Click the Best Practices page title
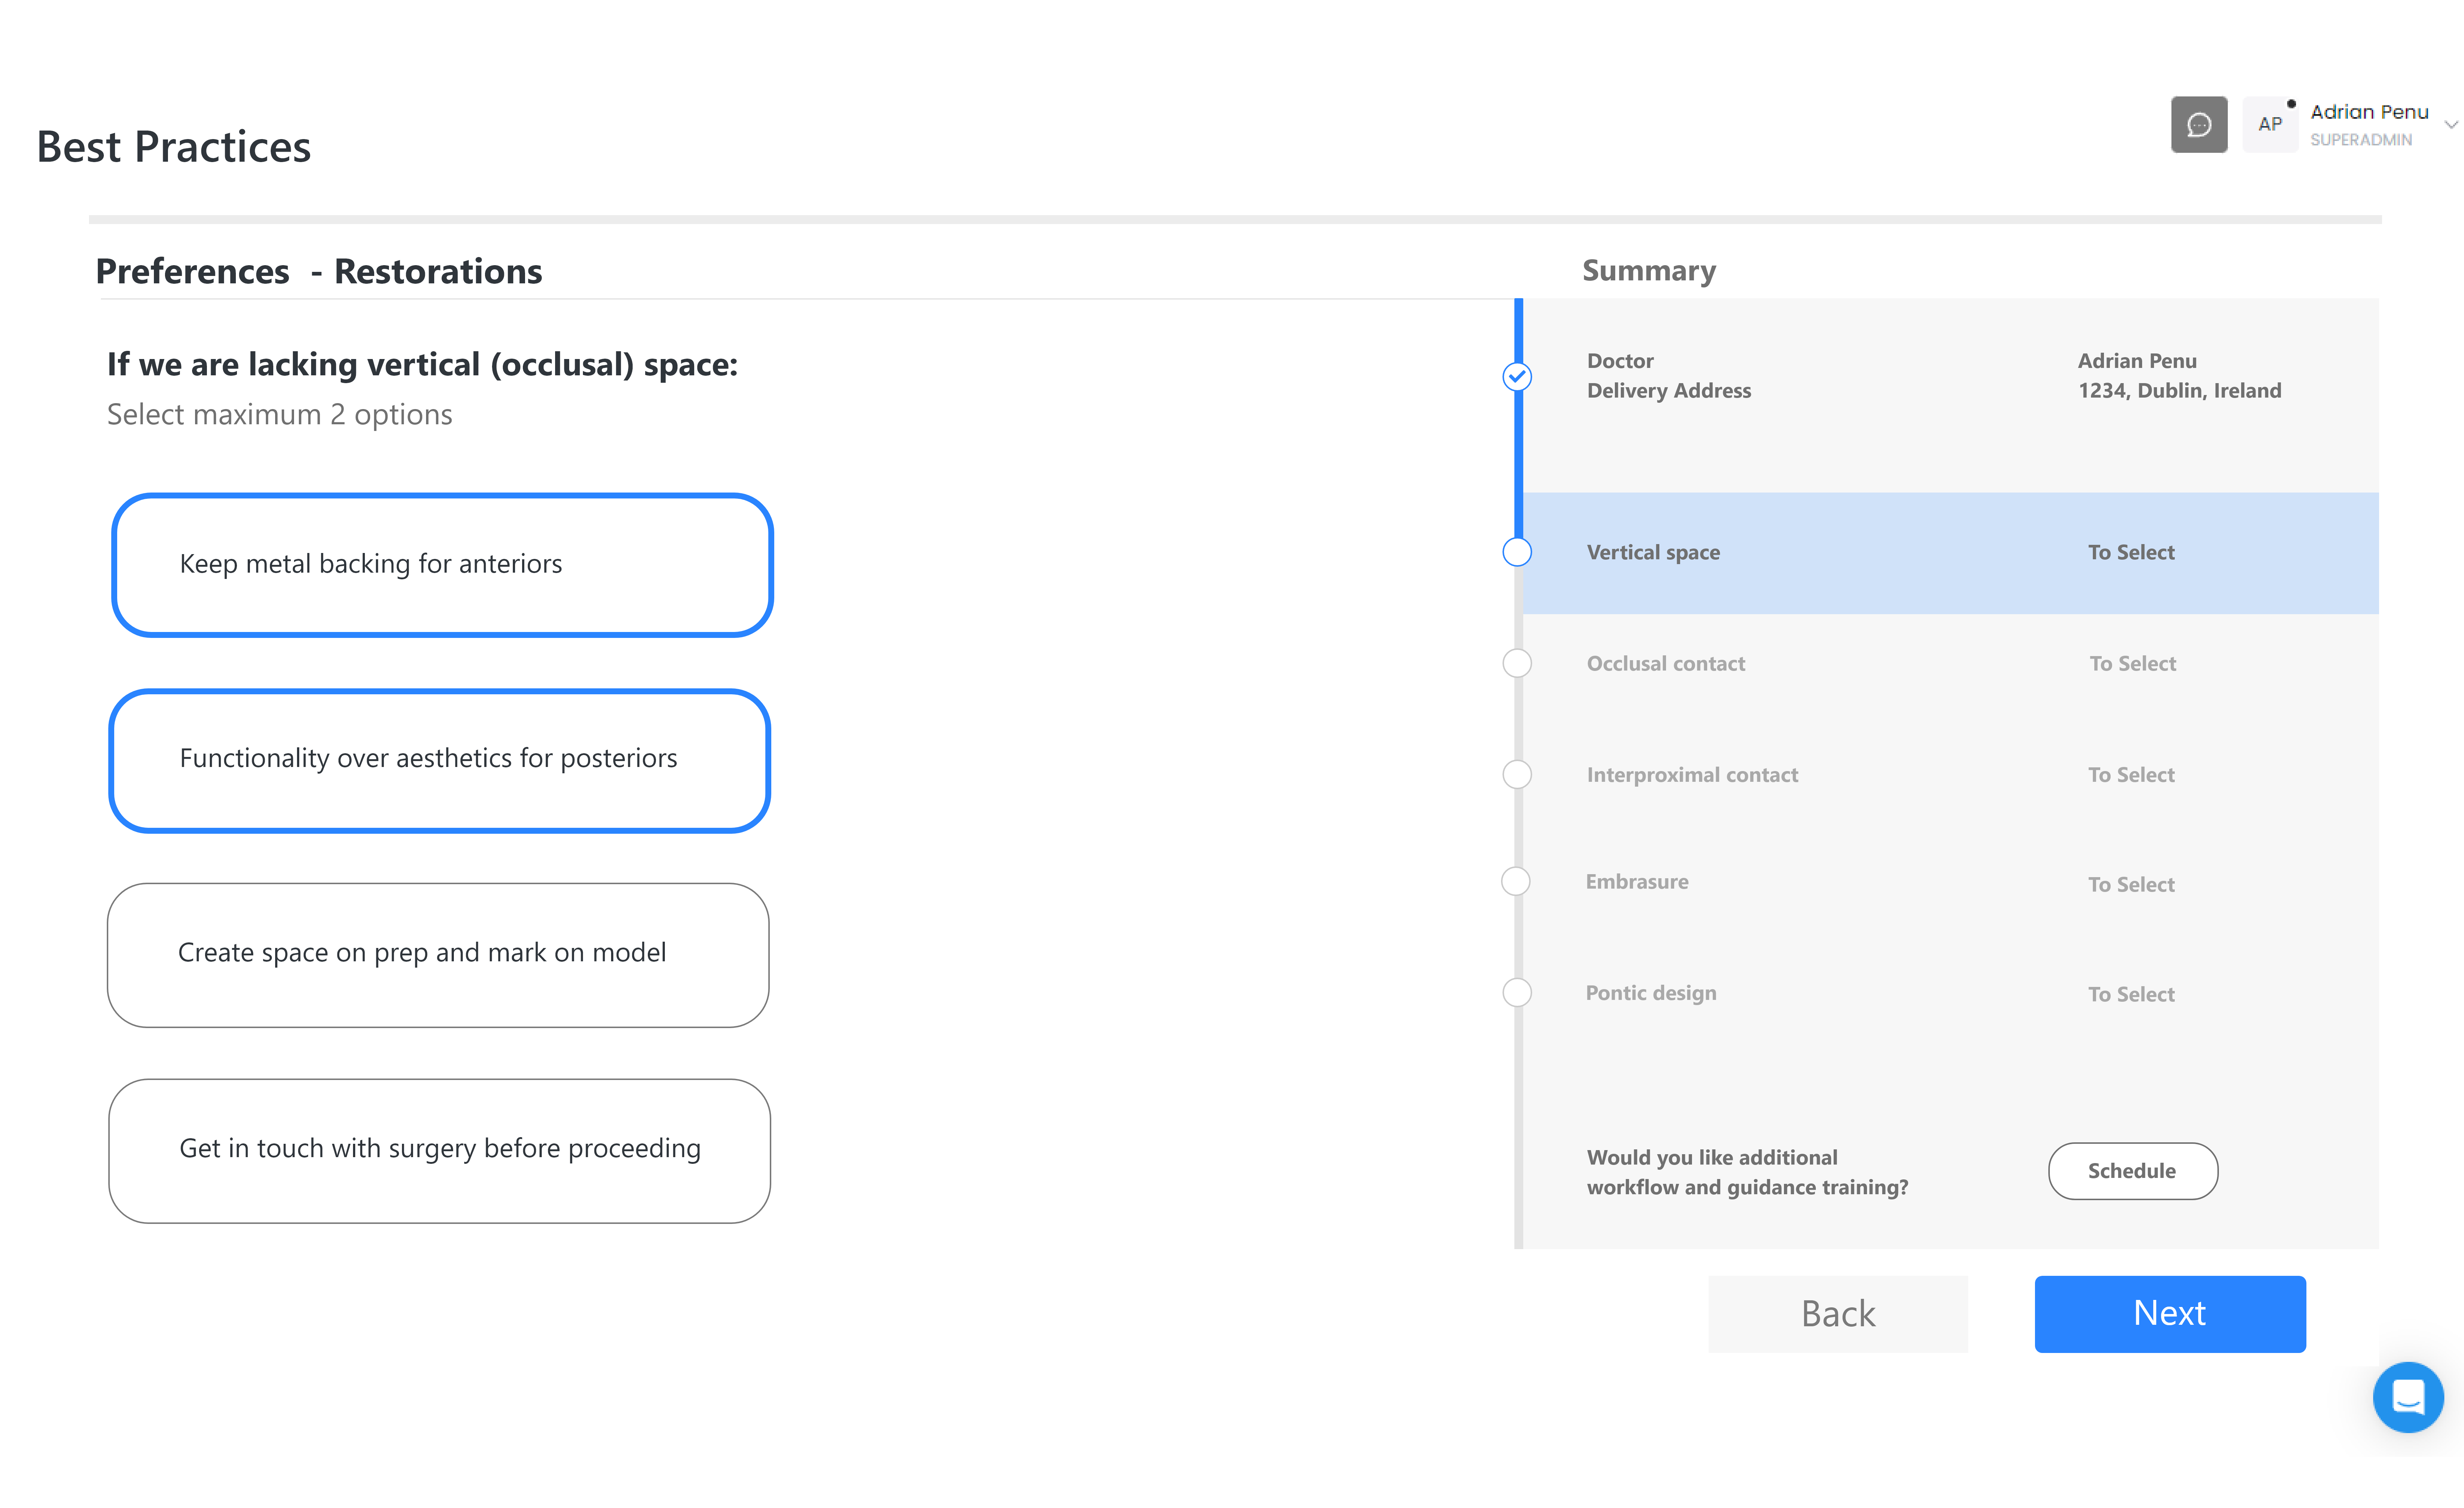 coord(174,147)
